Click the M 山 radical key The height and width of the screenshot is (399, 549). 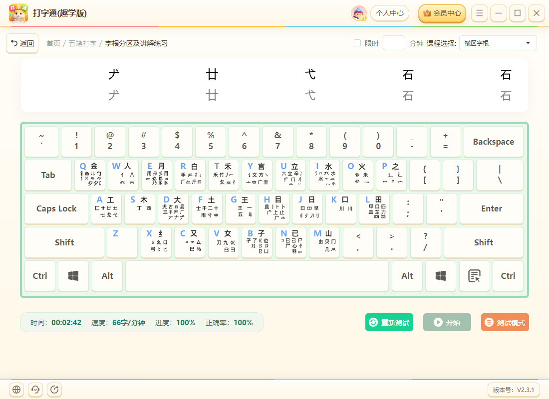[x=324, y=242]
